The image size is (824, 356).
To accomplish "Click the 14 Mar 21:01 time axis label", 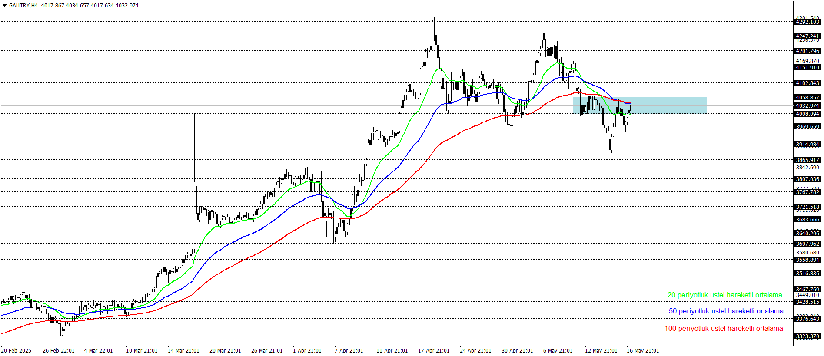I will [183, 351].
